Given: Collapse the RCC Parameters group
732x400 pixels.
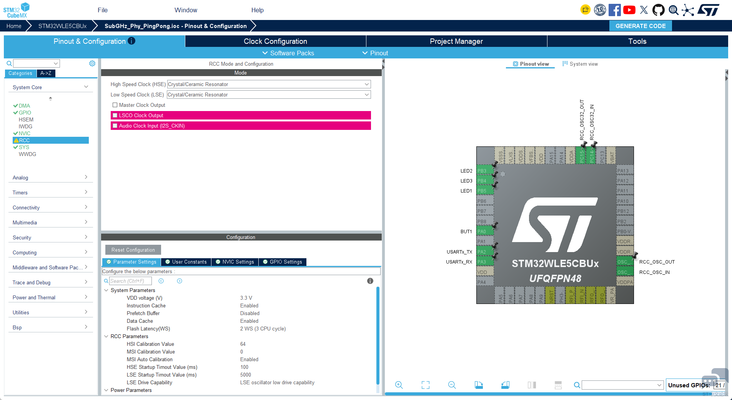Looking at the screenshot, I should [106, 336].
